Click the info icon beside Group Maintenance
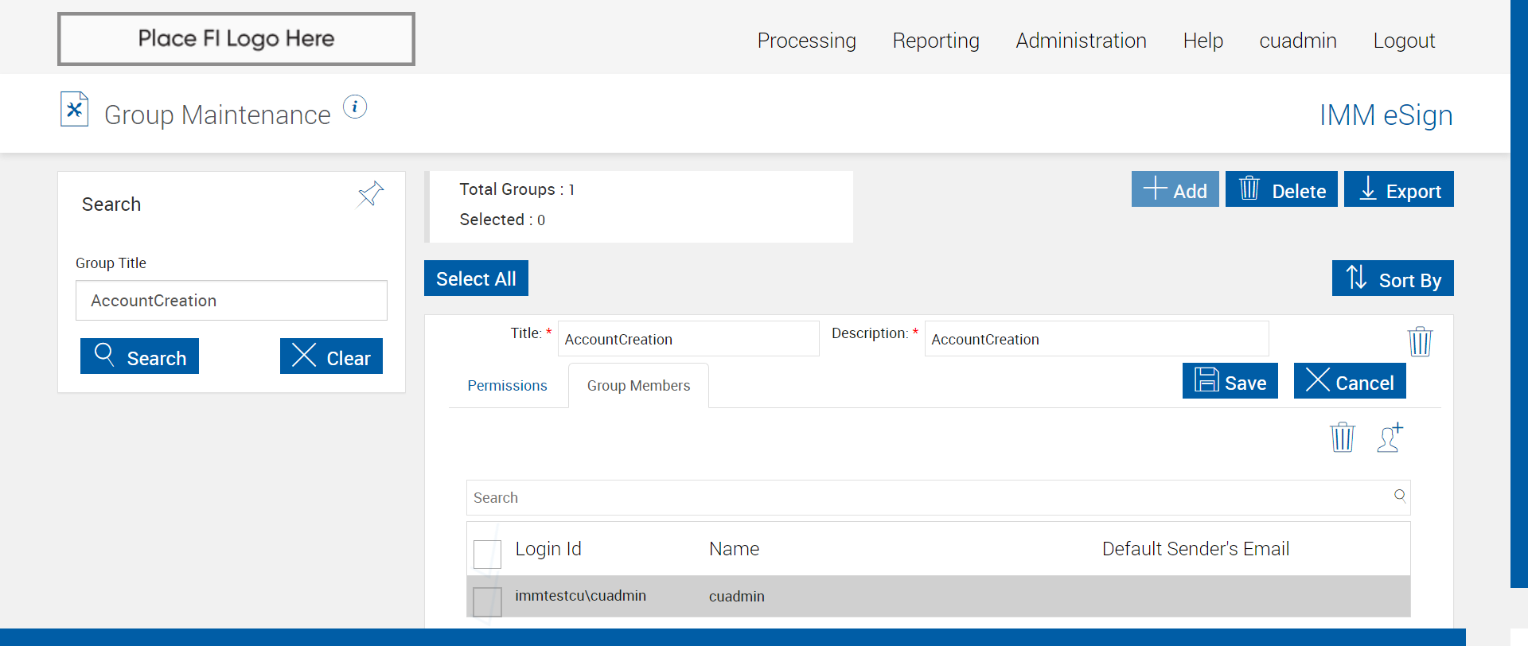The width and height of the screenshot is (1528, 646). [355, 107]
